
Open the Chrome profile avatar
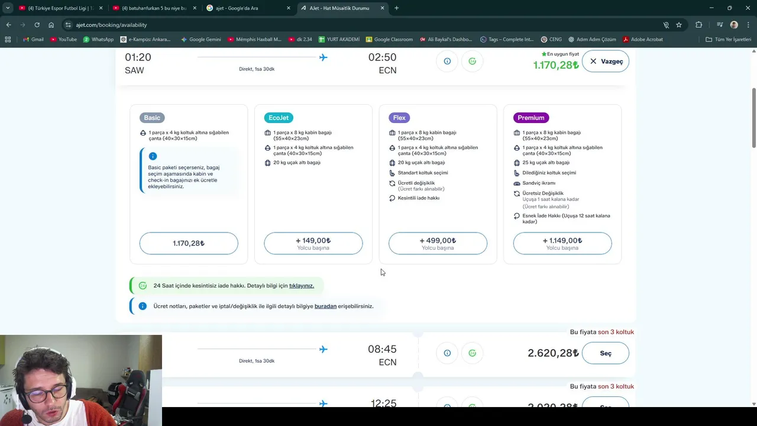[734, 25]
